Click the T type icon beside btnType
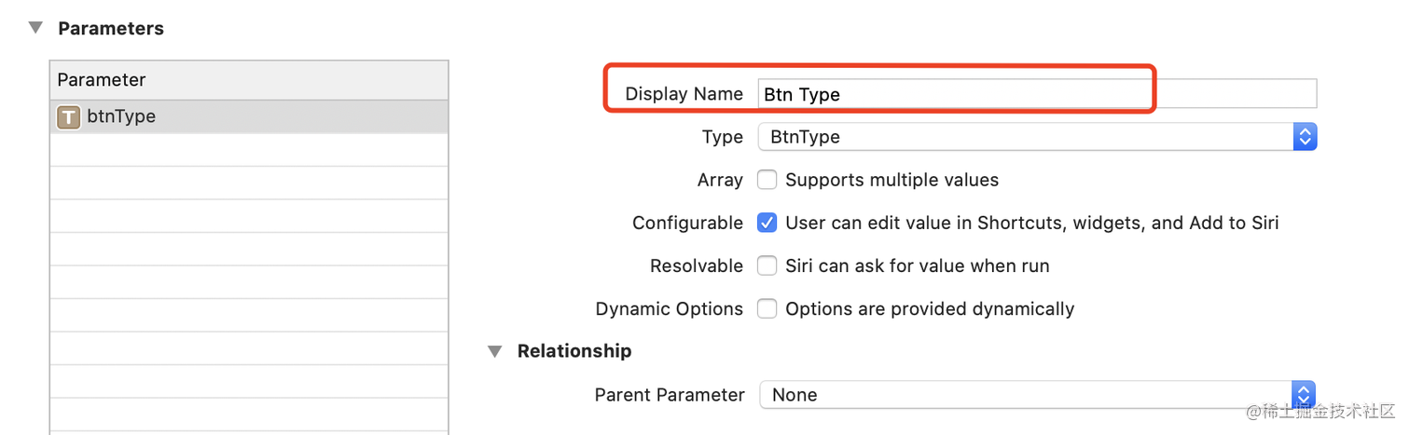The image size is (1410, 435). 68,117
